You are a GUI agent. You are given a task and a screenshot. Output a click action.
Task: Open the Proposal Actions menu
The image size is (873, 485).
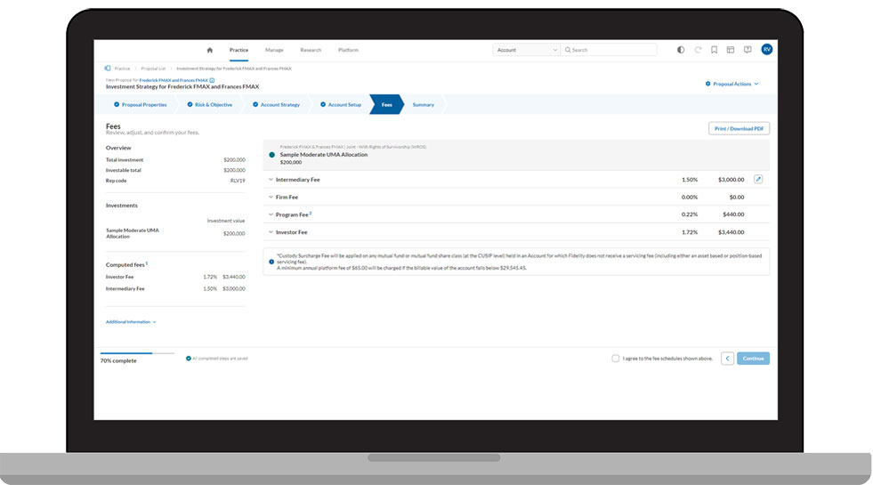(x=732, y=84)
